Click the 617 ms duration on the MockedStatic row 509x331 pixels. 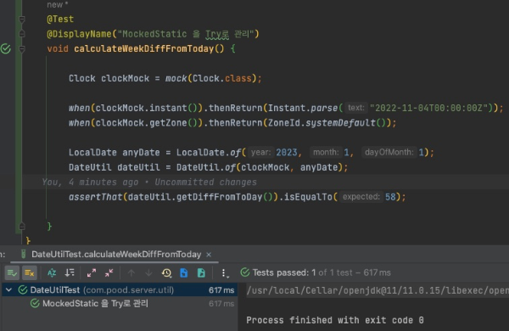[221, 304]
